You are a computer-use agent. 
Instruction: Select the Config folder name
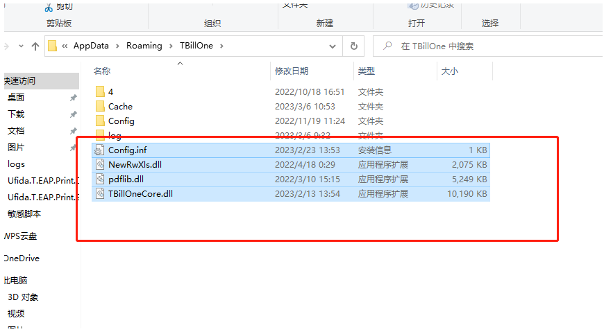[121, 121]
